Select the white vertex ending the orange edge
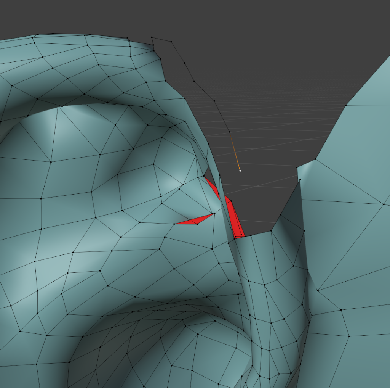 (240, 171)
